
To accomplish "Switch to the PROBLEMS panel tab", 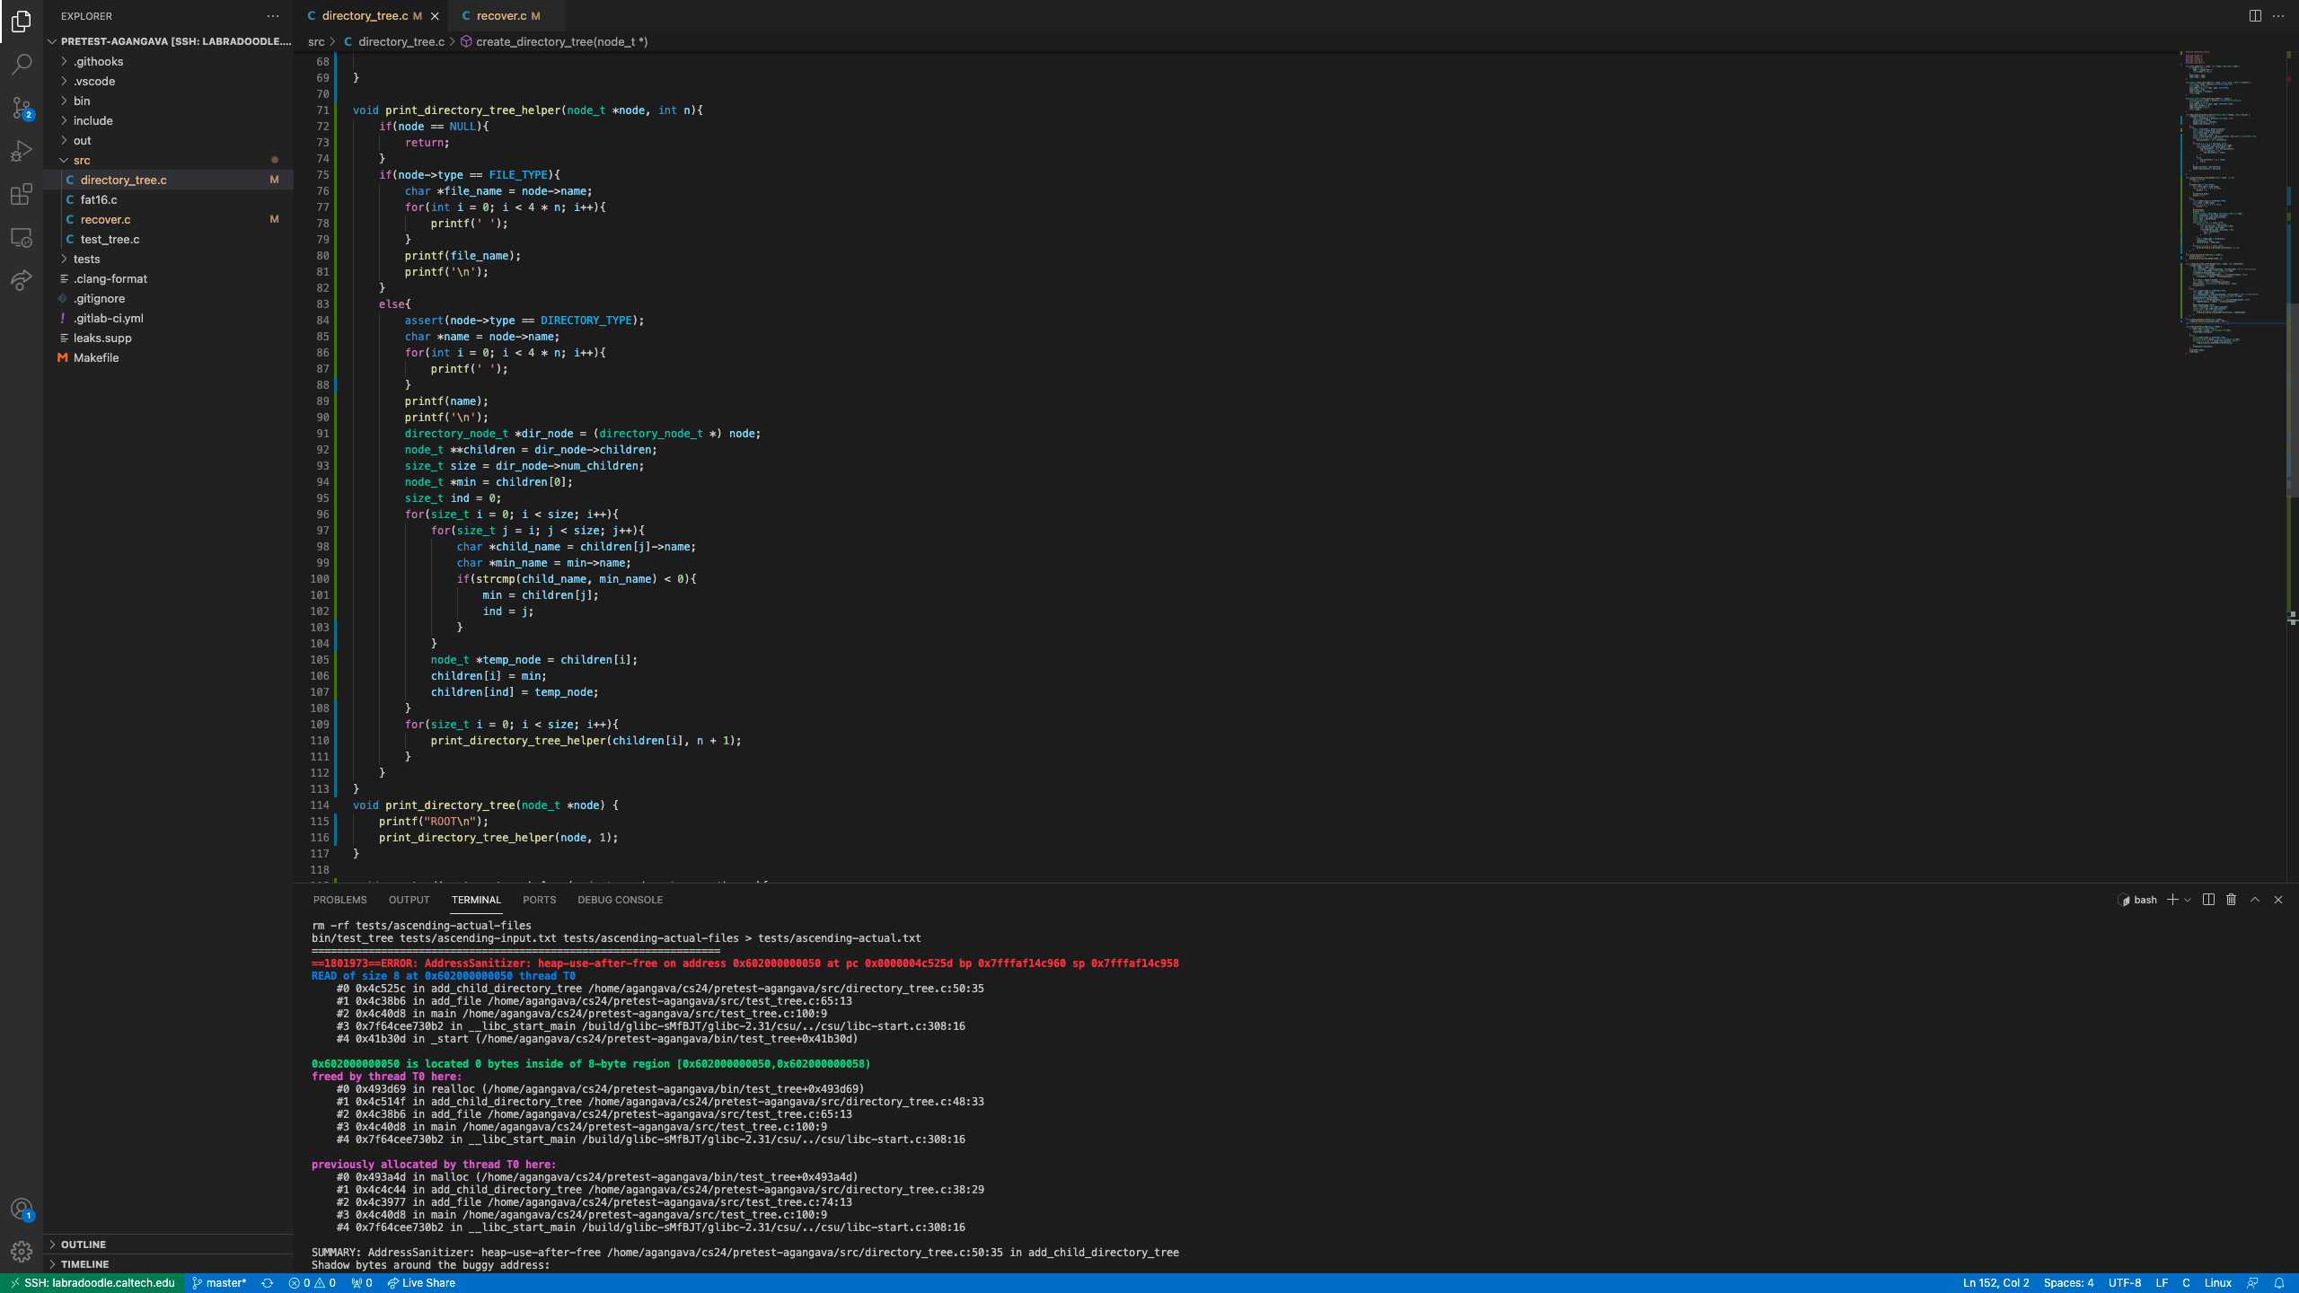I will 339,900.
